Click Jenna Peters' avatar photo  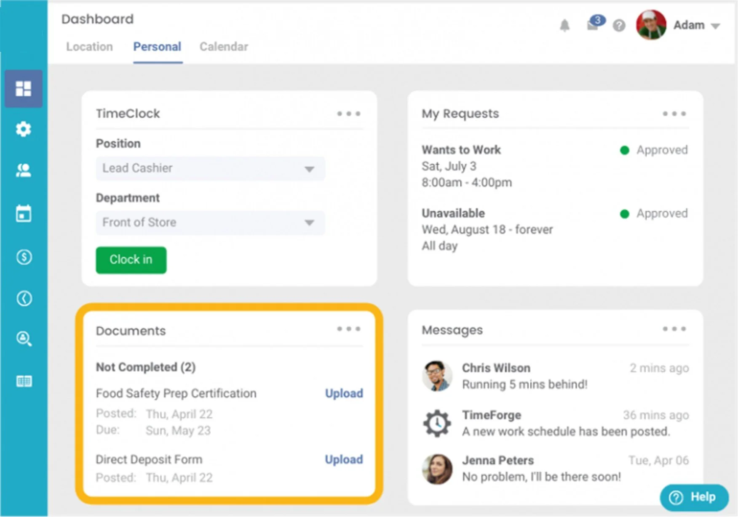point(437,469)
